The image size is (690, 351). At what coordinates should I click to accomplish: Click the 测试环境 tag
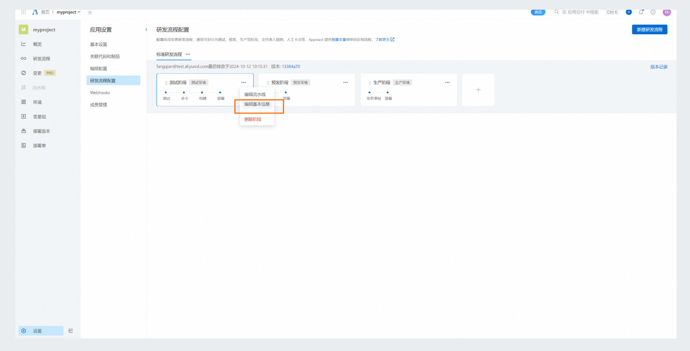pyautogui.click(x=199, y=83)
